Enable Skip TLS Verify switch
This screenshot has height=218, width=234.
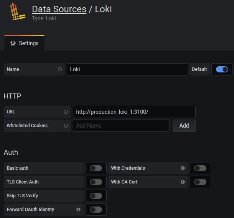96,196
